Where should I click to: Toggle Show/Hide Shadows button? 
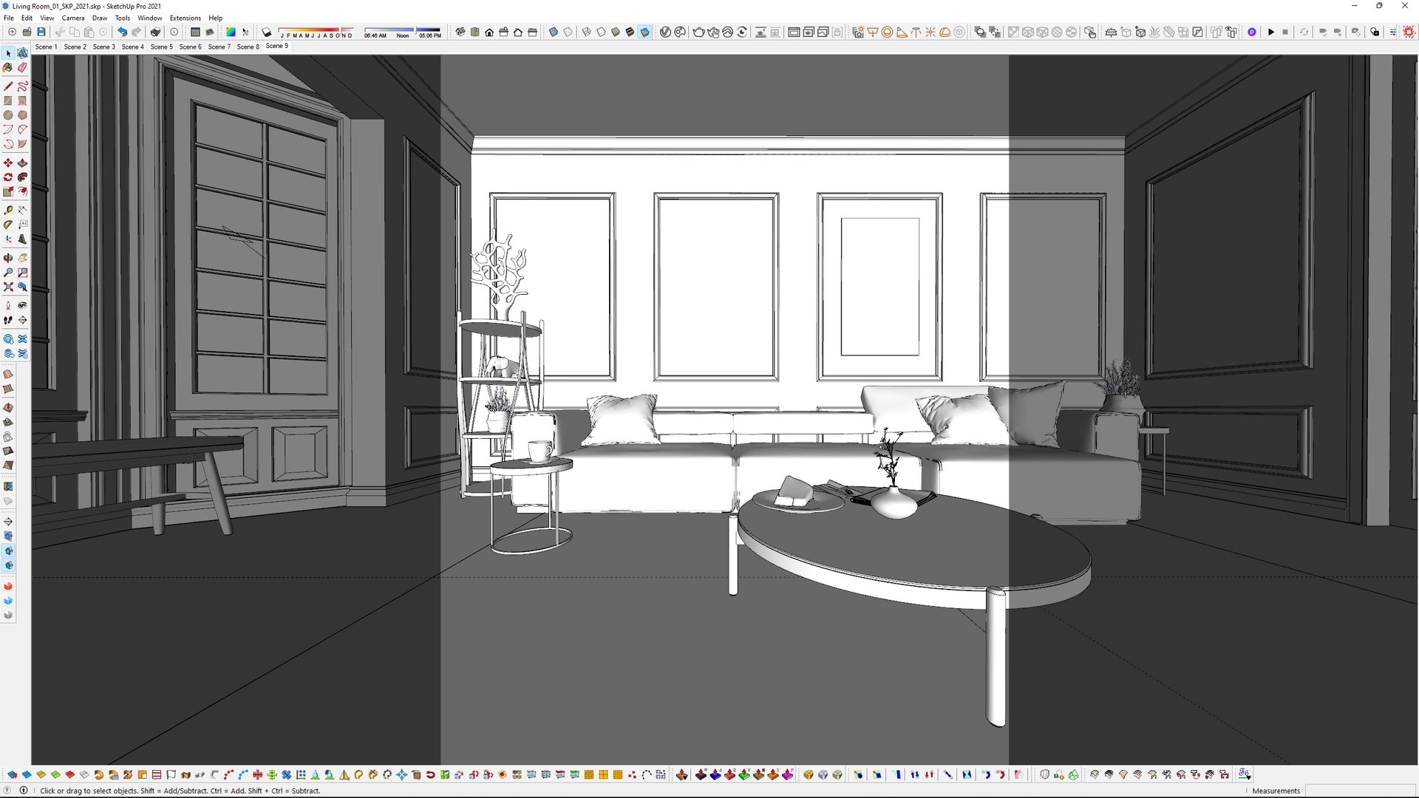(x=267, y=32)
